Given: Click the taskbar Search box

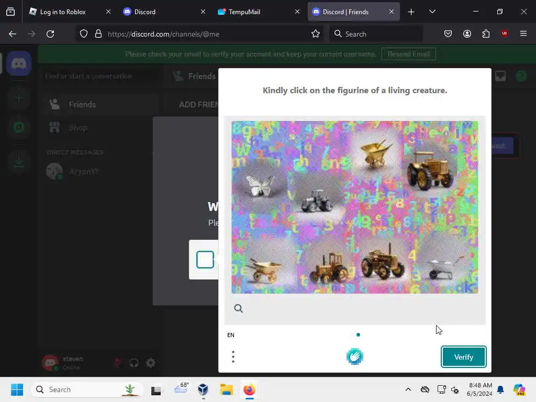Looking at the screenshot, I should point(87,389).
